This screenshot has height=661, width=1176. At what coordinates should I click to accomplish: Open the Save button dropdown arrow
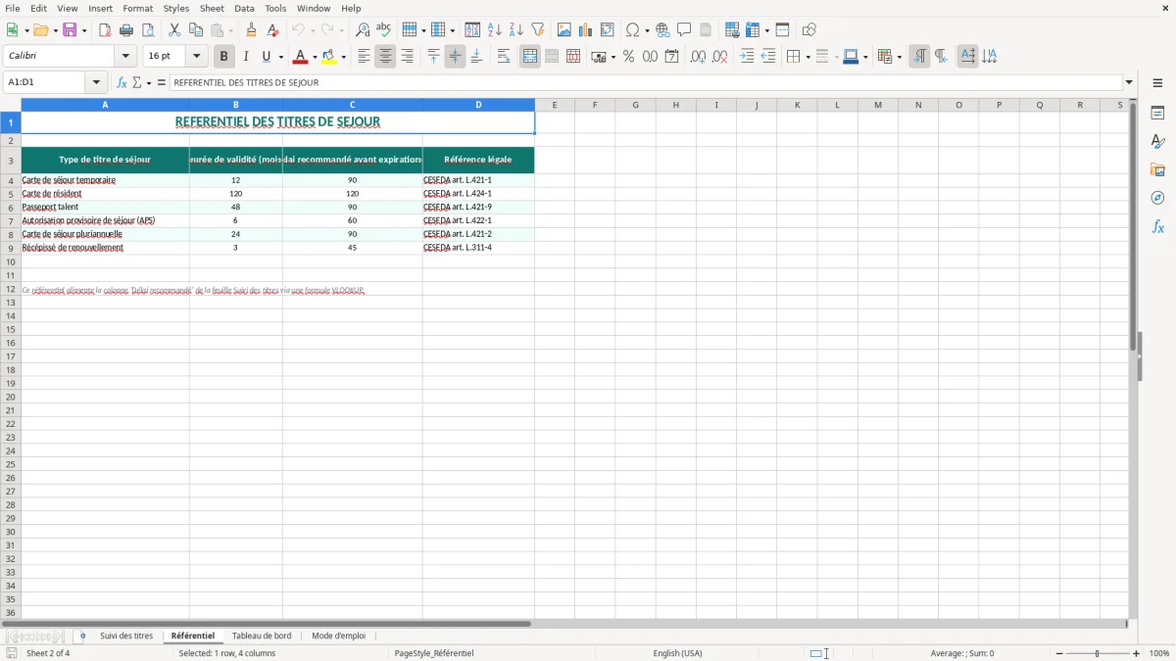point(83,30)
